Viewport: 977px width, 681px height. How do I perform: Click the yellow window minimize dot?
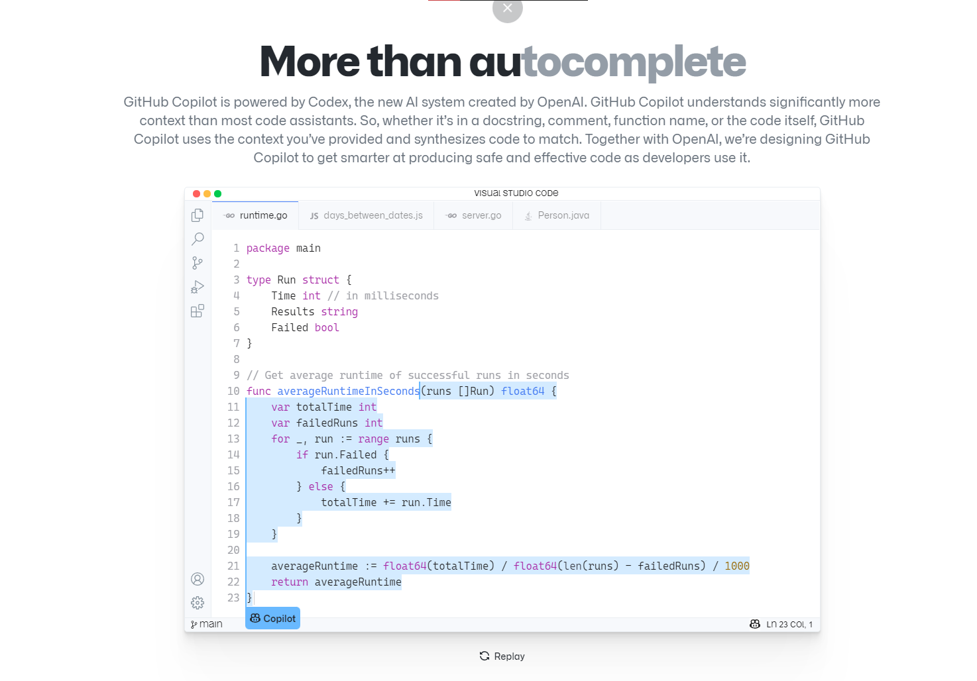tap(207, 193)
